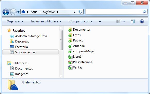Select the Ventas file
This screenshot has width=150, height=94.
[x=78, y=67]
